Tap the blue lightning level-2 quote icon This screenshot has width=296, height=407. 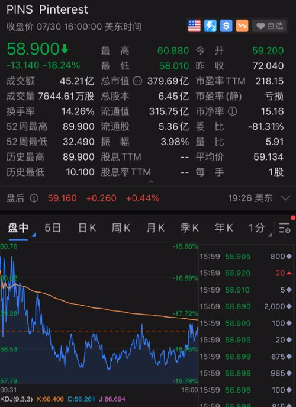[210, 26]
